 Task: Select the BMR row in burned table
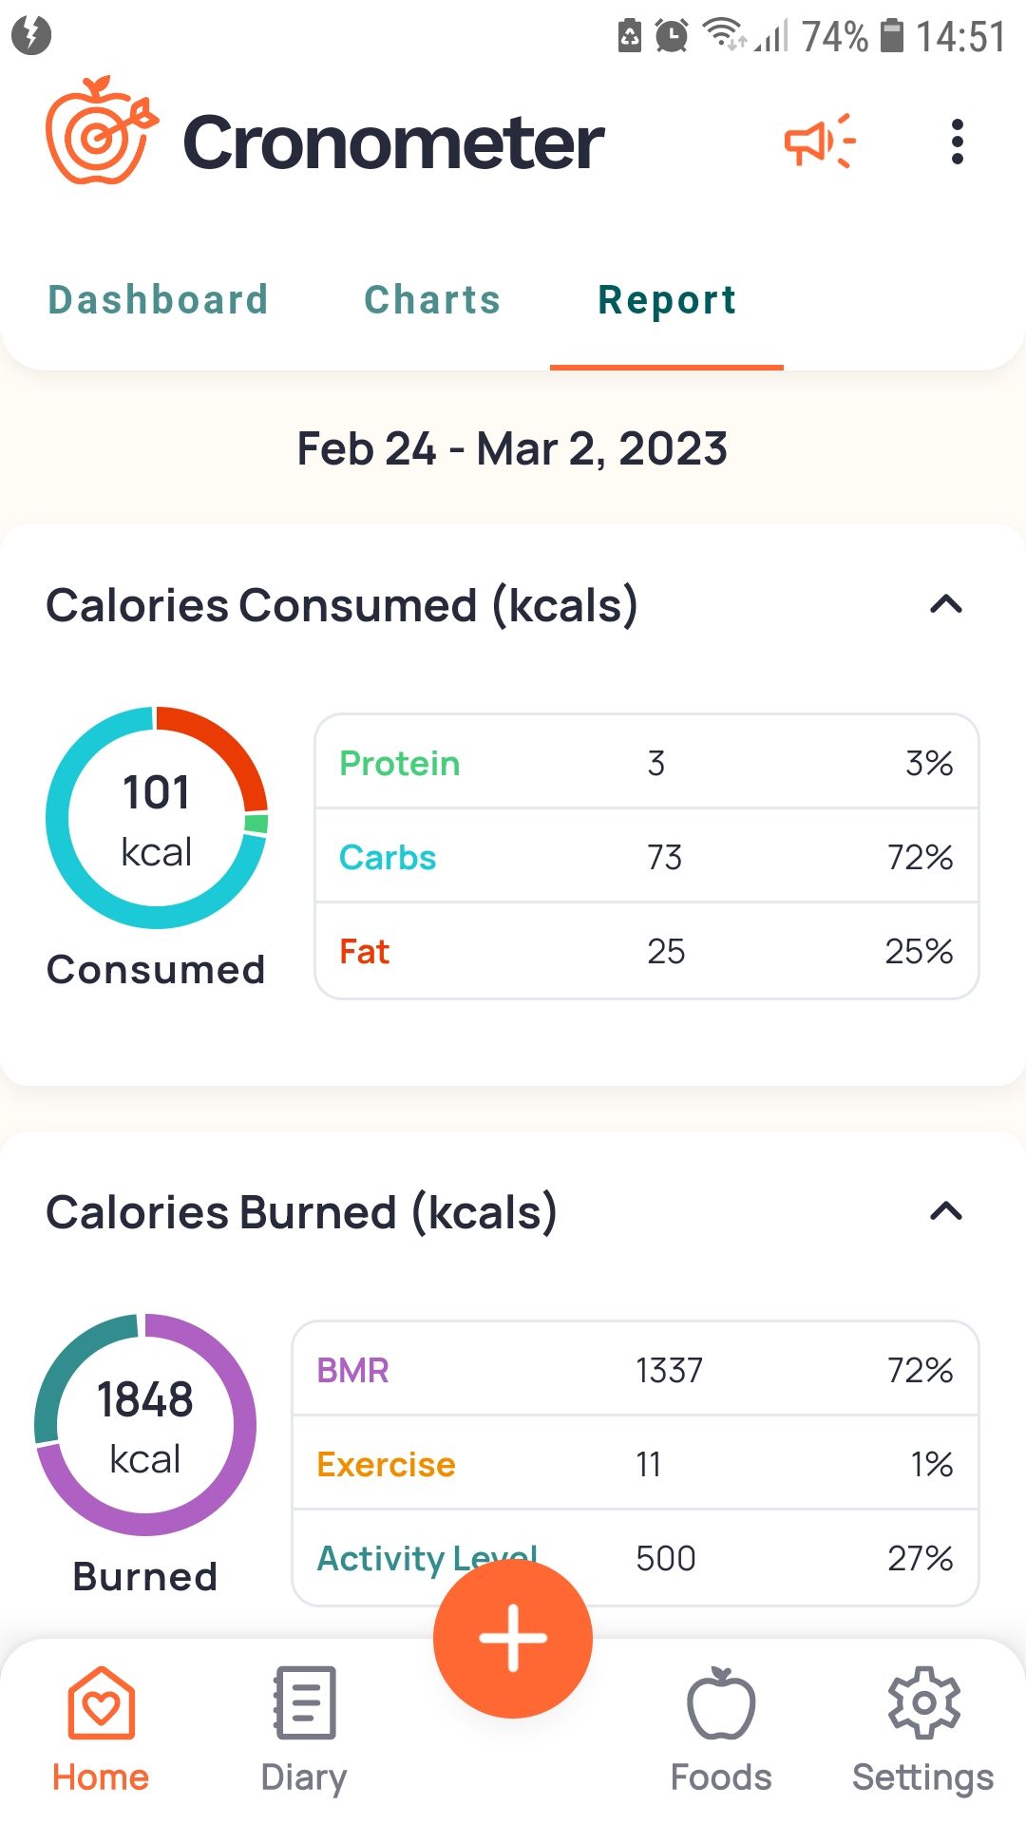[635, 1370]
